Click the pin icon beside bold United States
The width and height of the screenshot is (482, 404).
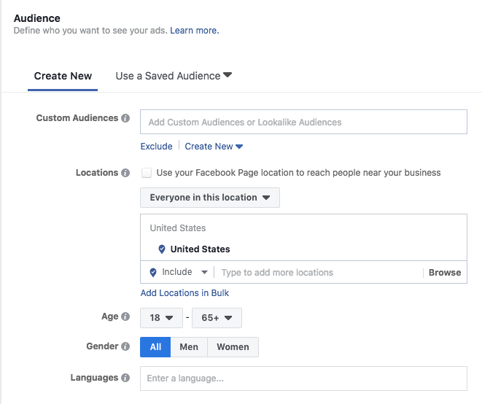pyautogui.click(x=162, y=249)
